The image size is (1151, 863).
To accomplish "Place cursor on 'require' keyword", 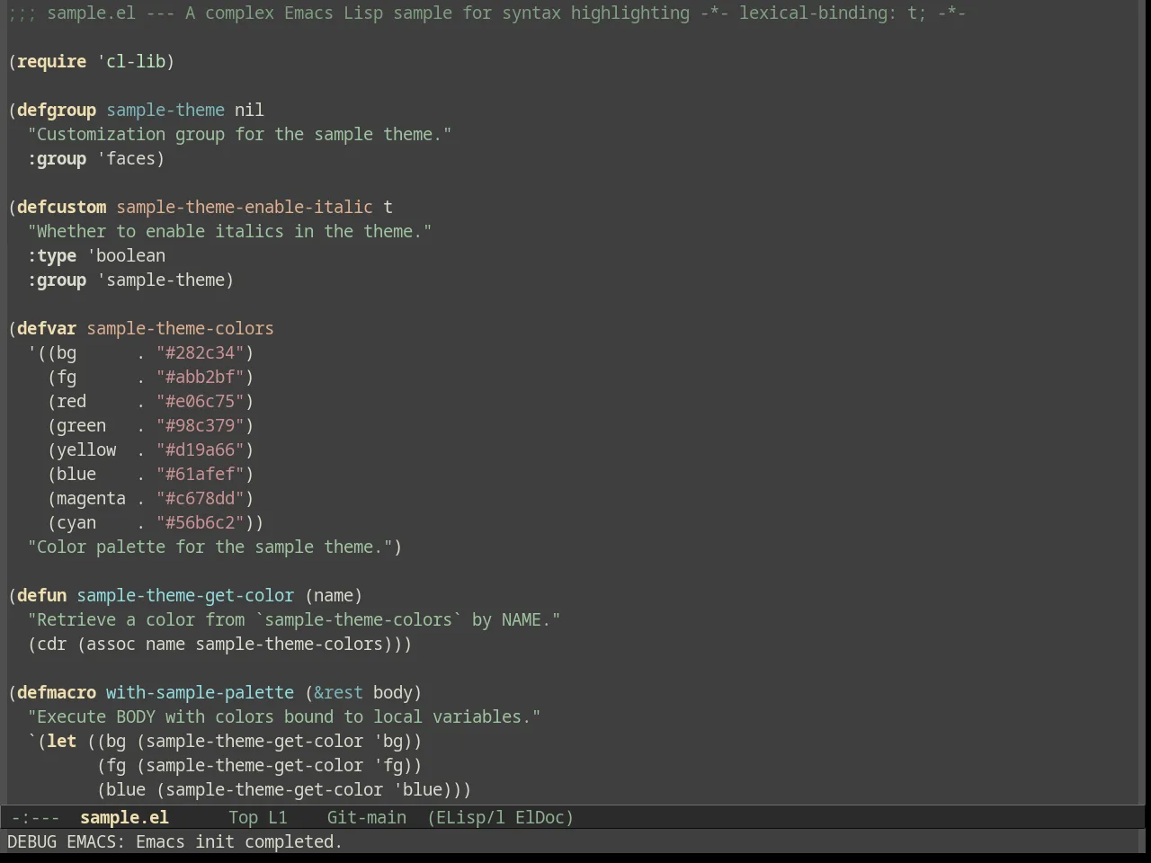I will coord(51,61).
